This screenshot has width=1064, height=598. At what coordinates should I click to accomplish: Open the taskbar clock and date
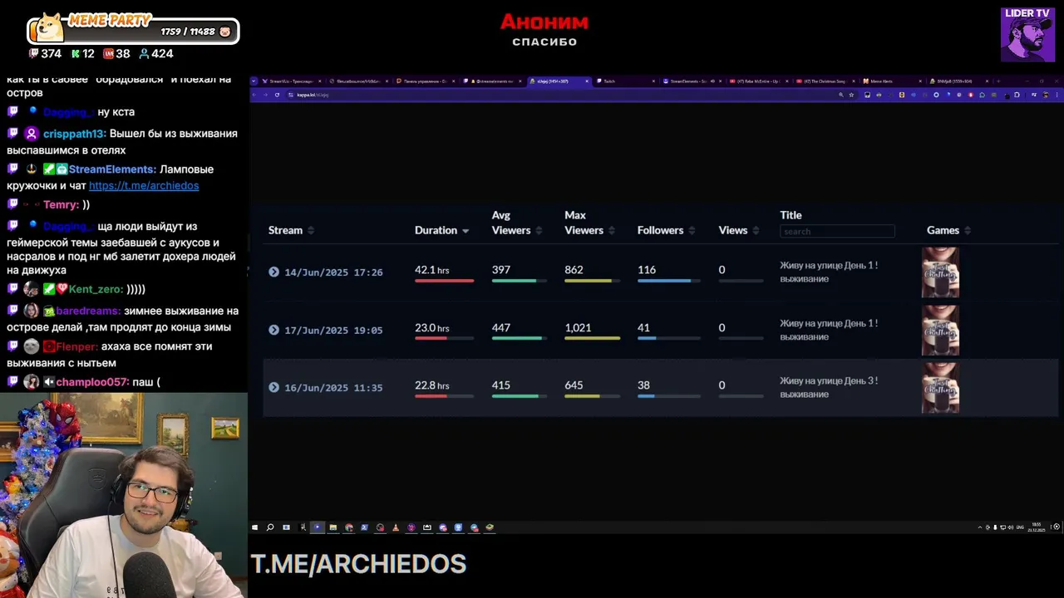1037,527
